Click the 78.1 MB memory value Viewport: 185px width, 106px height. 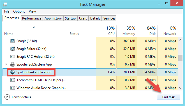pos(129,72)
